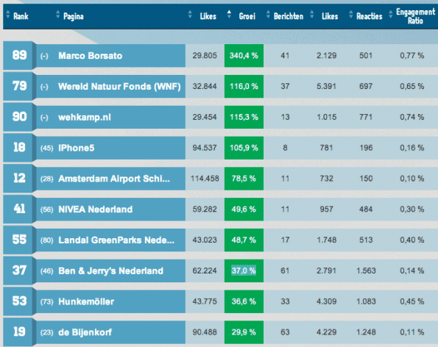Click Hunkemöller engagement ratio 0,45 %

click(x=412, y=301)
